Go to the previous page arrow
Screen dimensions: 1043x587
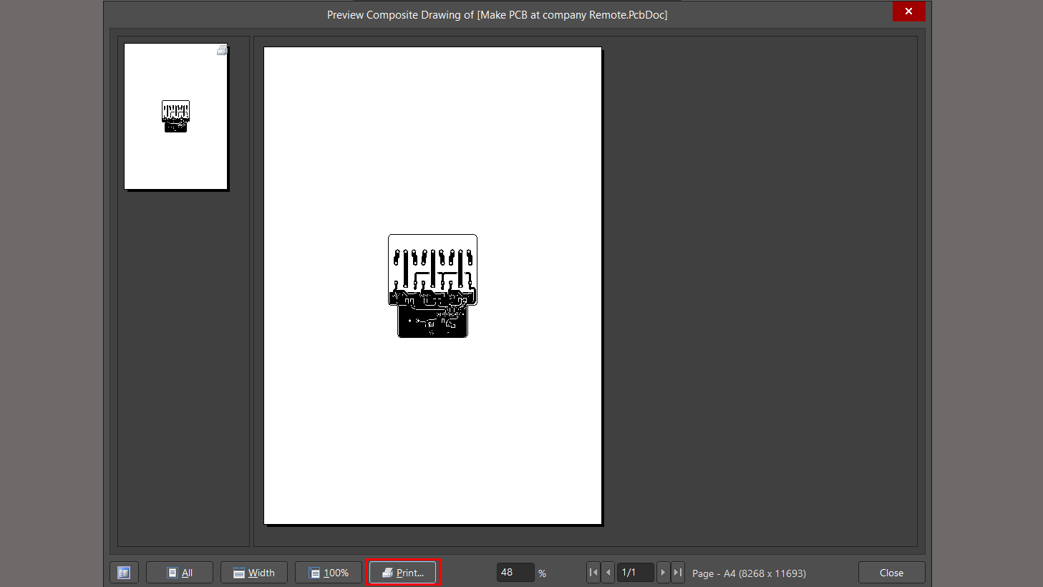tap(608, 573)
